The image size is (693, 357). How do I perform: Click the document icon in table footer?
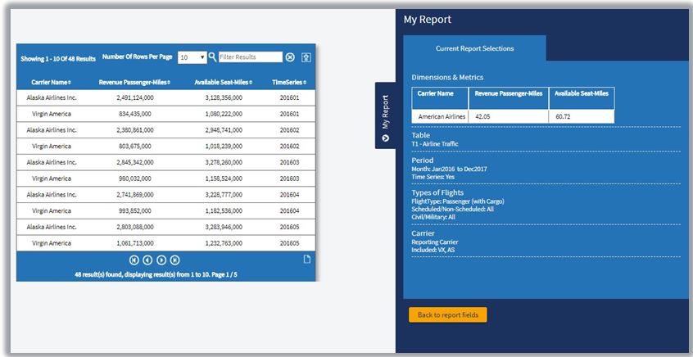click(x=307, y=260)
